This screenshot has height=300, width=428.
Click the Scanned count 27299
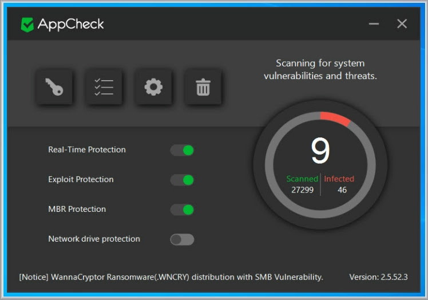(x=302, y=190)
